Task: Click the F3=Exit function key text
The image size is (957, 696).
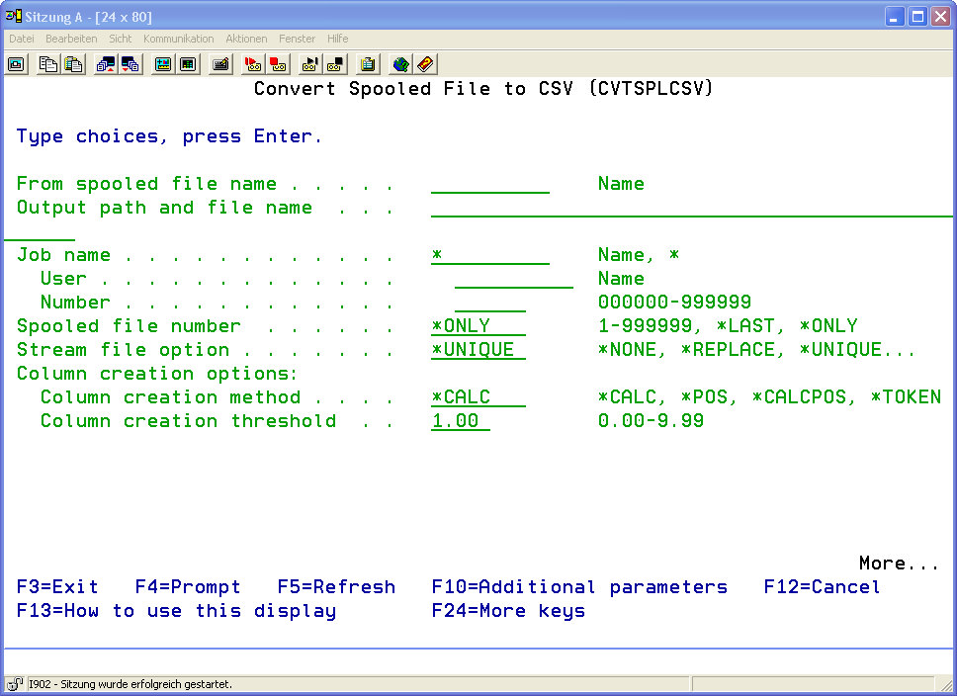Action: pos(57,587)
